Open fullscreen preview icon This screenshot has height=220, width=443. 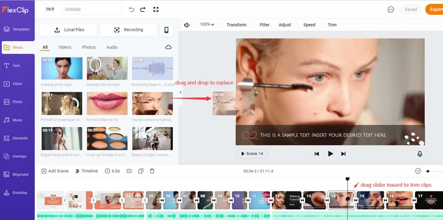point(156,9)
